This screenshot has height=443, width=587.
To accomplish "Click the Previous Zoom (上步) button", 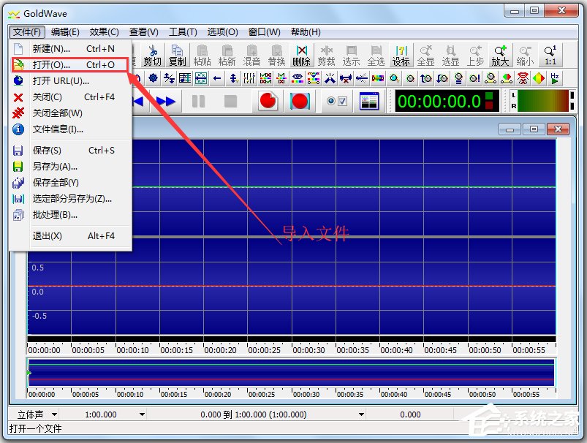I will tap(475, 55).
